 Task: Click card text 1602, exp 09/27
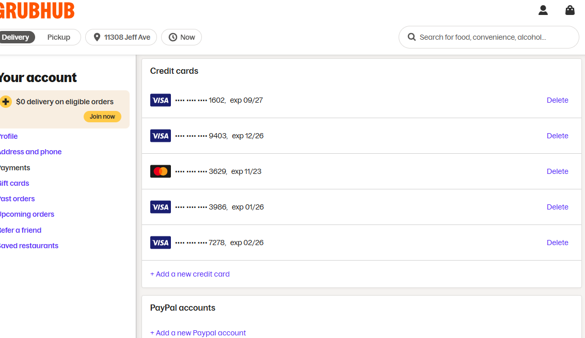[236, 100]
